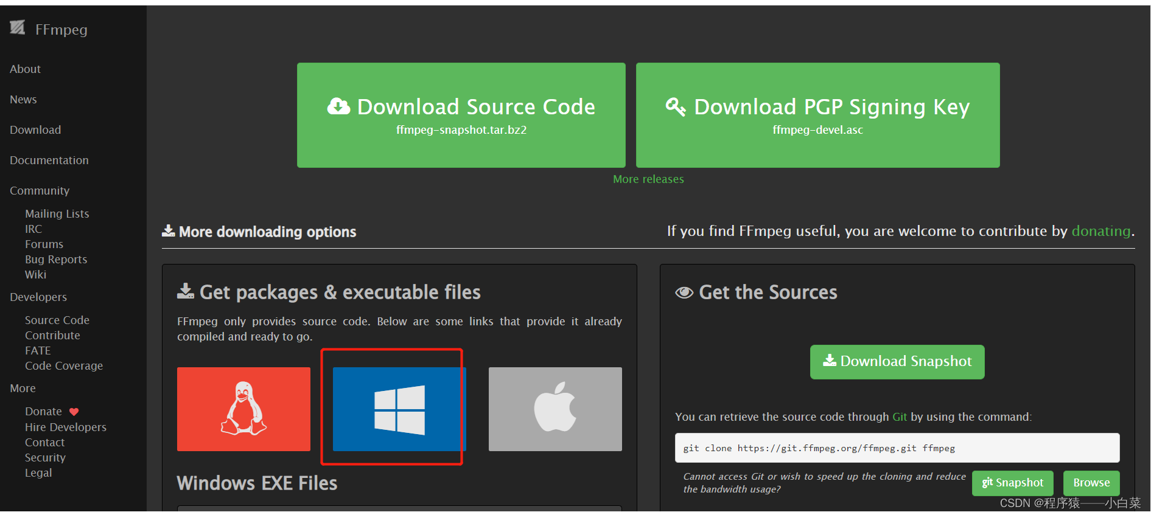Click Download PGP Signing Key button

click(817, 115)
